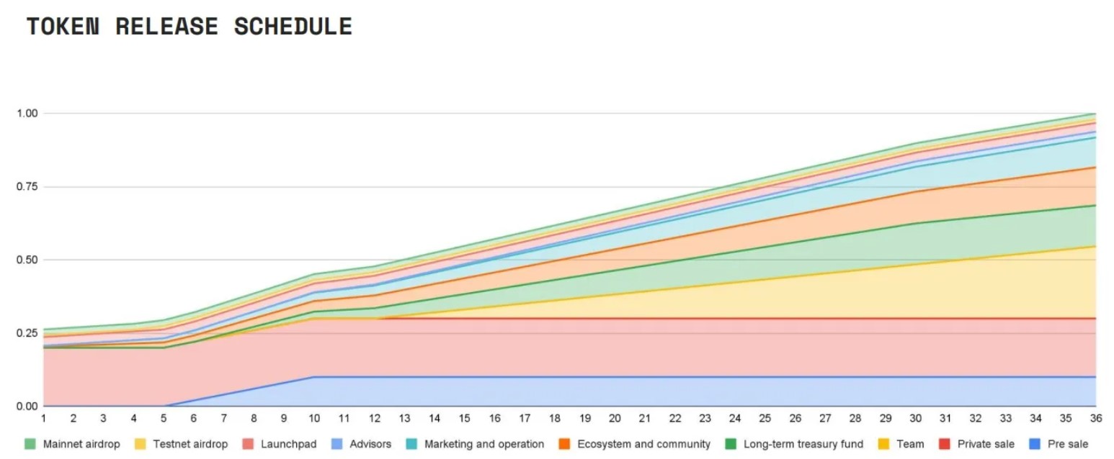Click the Token Release Schedule title

tap(190, 27)
